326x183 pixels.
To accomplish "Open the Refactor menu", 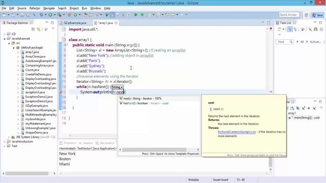I will pyautogui.click(x=35, y=8).
